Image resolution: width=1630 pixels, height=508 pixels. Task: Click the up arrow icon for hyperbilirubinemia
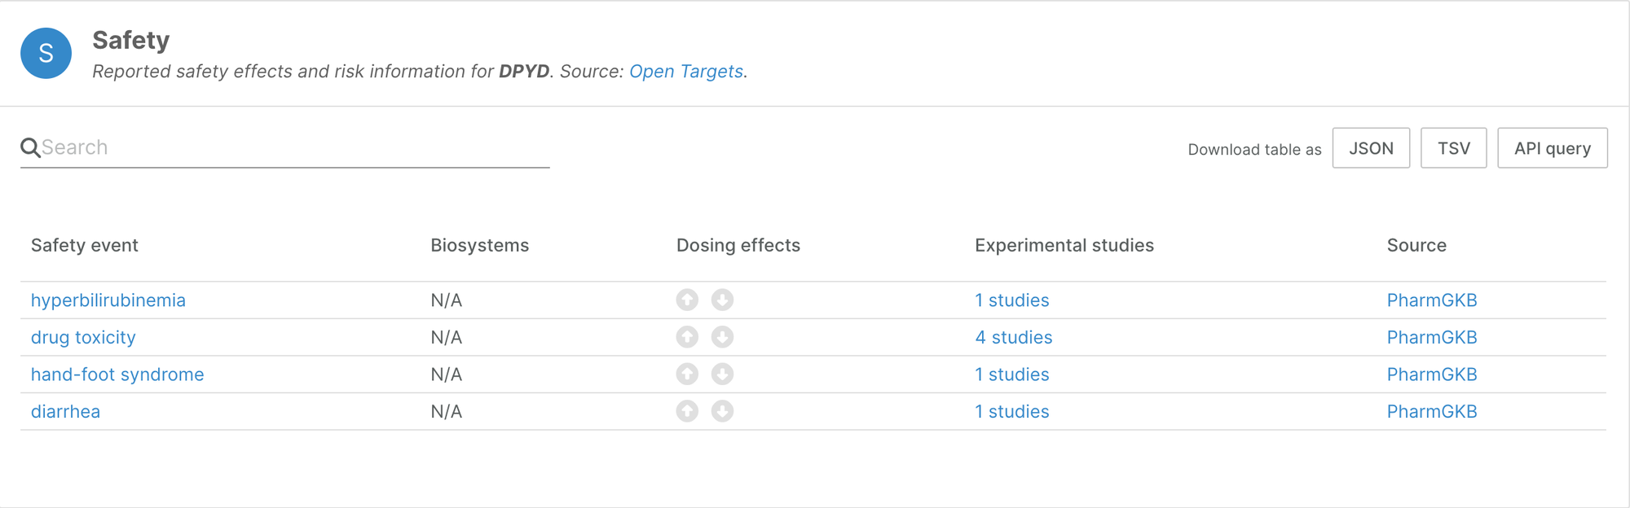click(687, 300)
